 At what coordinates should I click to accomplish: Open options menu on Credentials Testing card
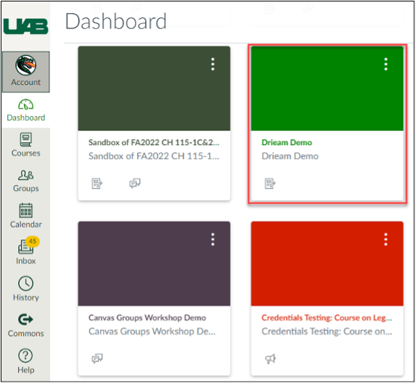[386, 239]
